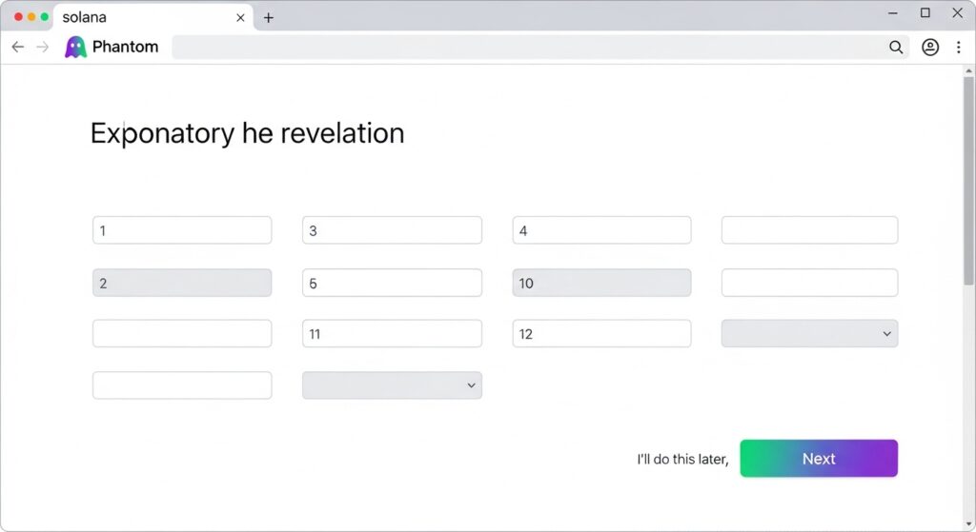
Task: Click the vertical page scrollbar
Action: pos(968,181)
